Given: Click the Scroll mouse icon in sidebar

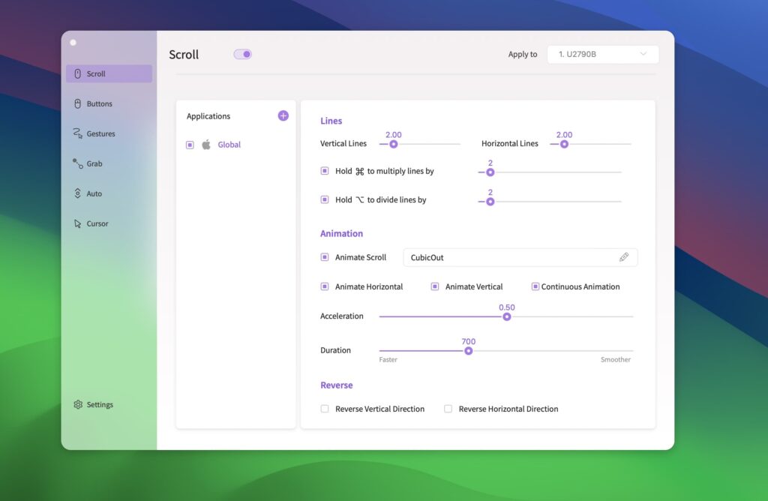Looking at the screenshot, I should (77, 73).
